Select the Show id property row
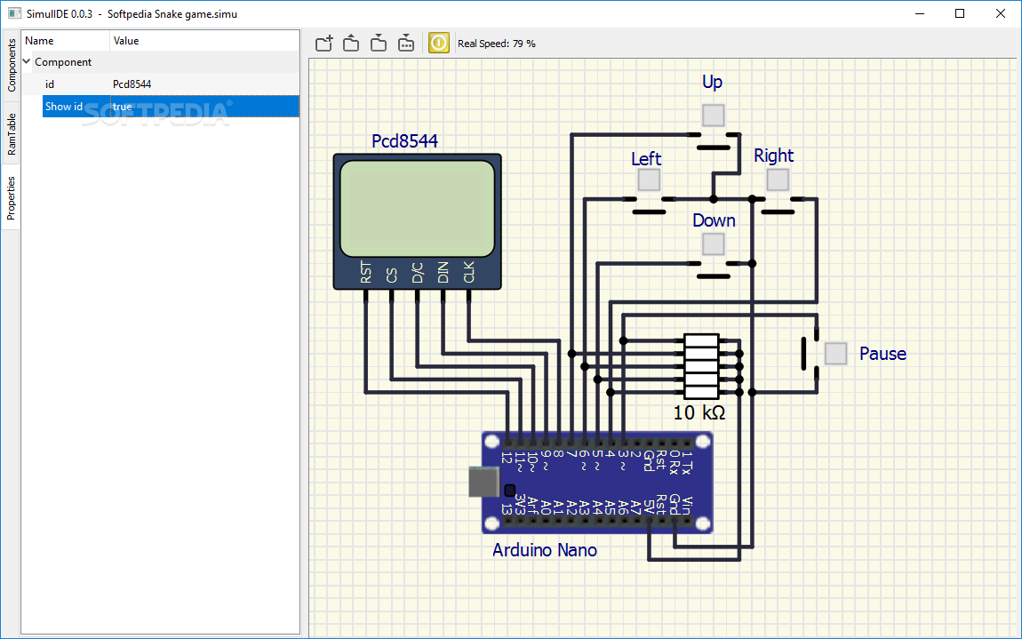Screen dimensions: 1022x639 point(171,107)
